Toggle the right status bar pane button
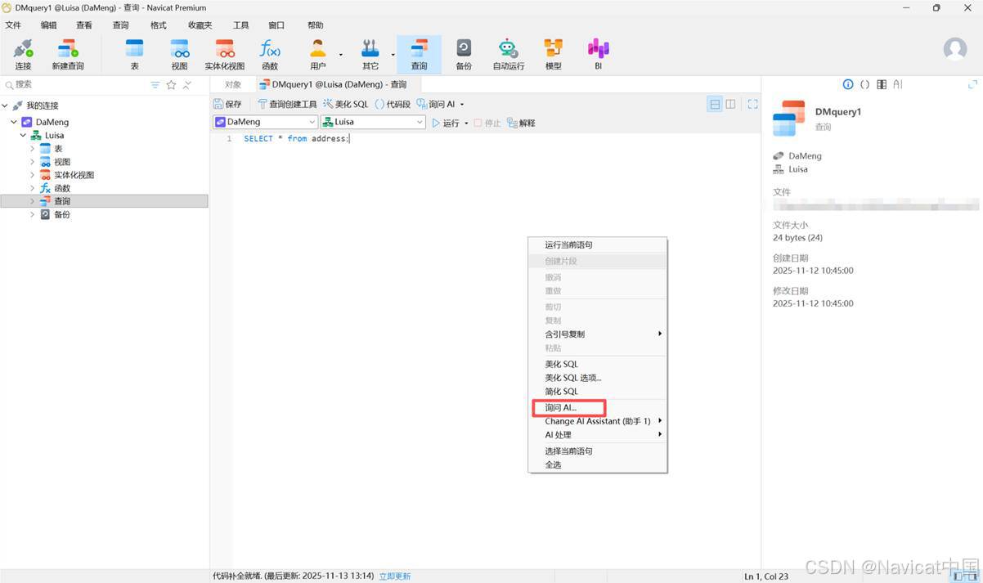983x583 pixels. 972,576
